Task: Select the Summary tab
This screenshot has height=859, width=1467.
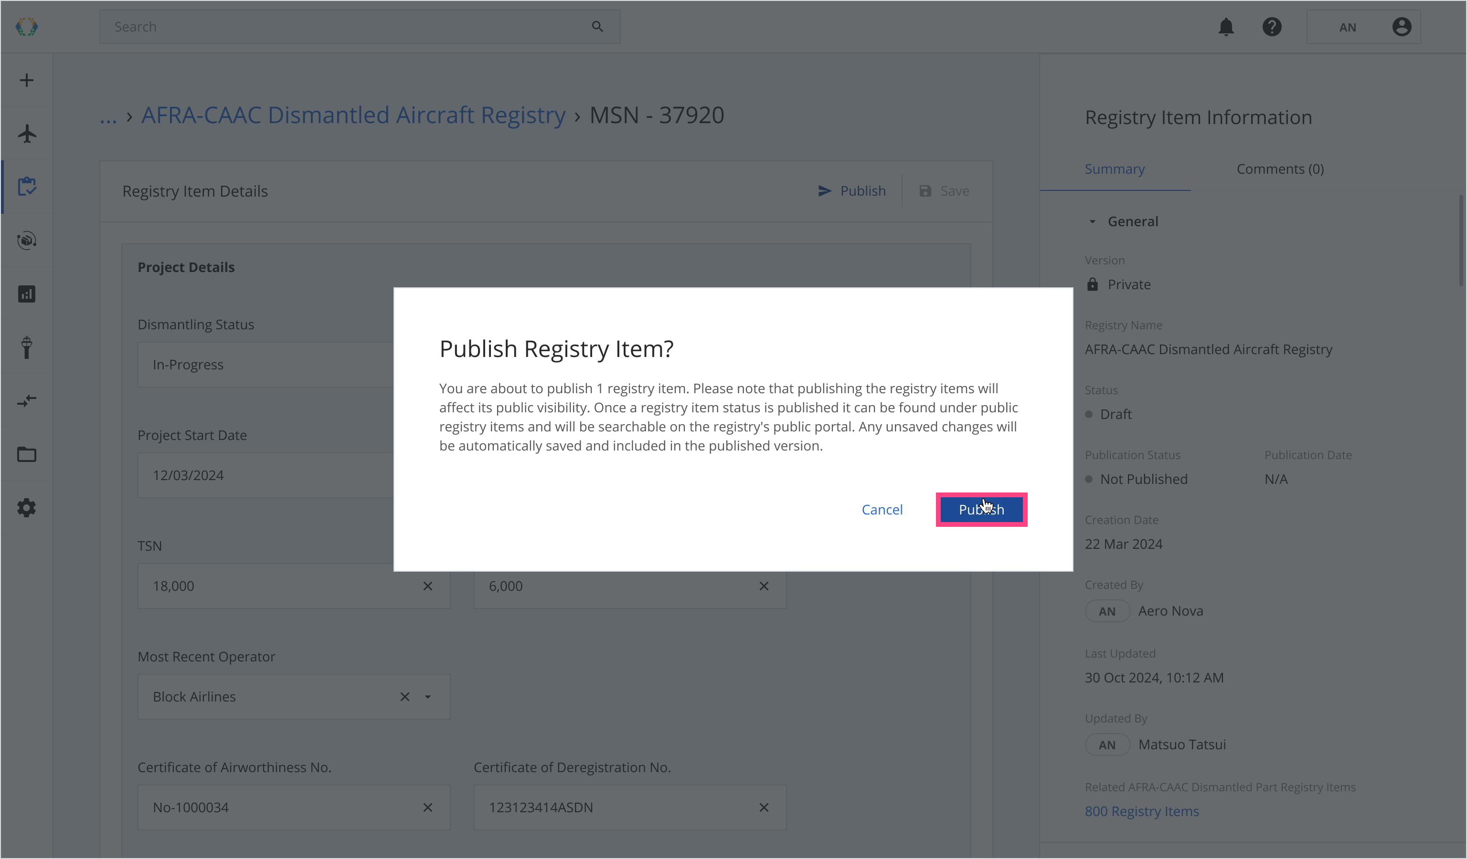Action: point(1114,169)
